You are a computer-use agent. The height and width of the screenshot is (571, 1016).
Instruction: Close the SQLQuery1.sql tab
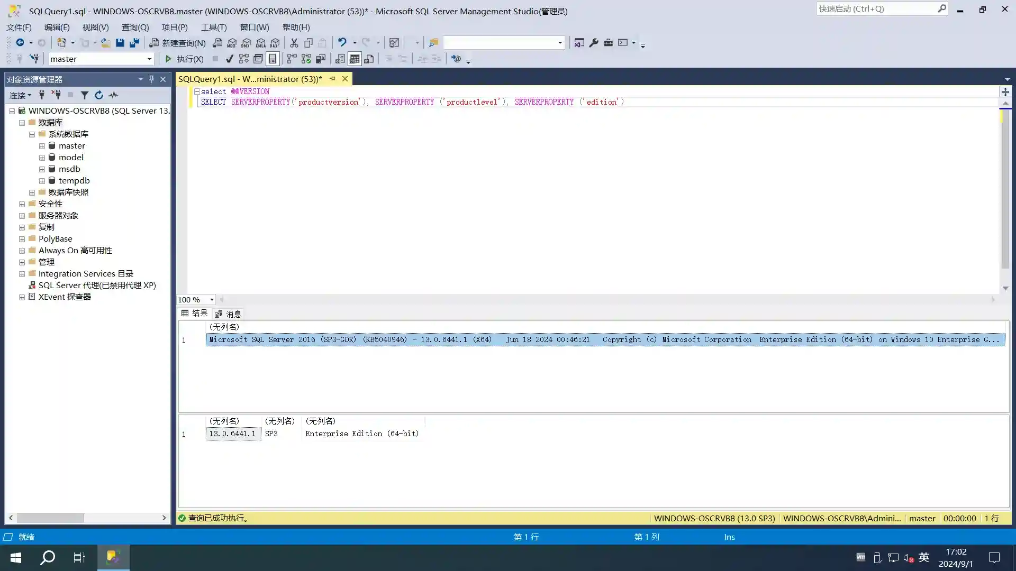345,79
